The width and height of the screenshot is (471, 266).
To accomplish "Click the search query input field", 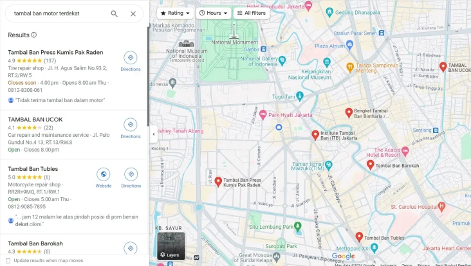I will pos(60,13).
